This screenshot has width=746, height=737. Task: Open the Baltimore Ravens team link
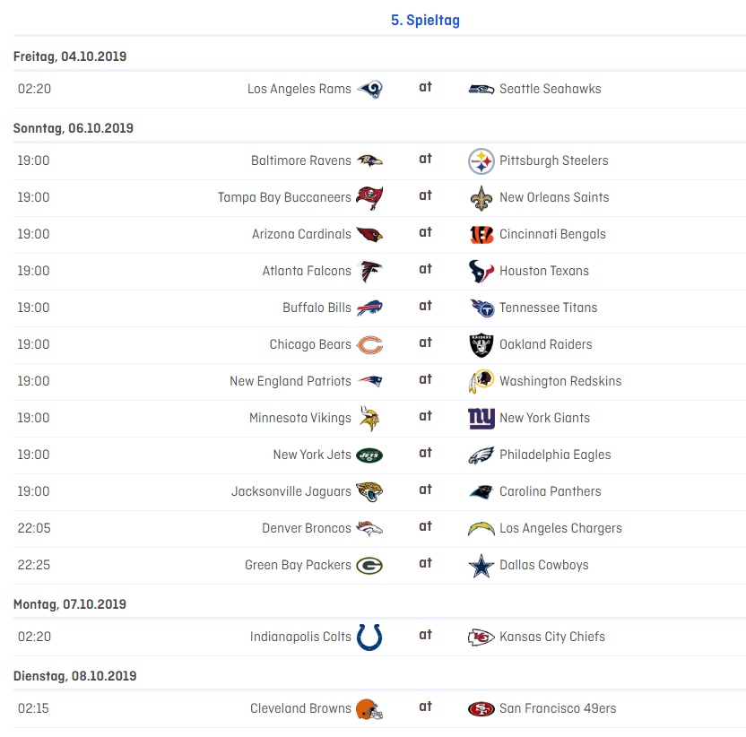(x=301, y=161)
